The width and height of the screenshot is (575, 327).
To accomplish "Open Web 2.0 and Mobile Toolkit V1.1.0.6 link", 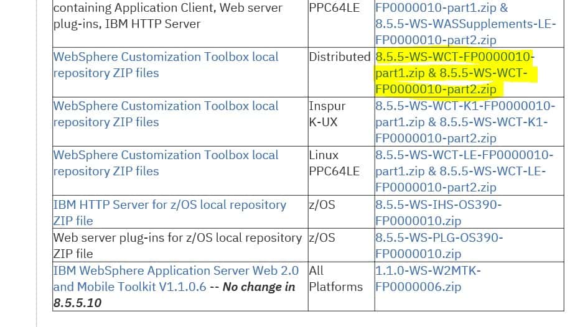I will click(x=176, y=279).
